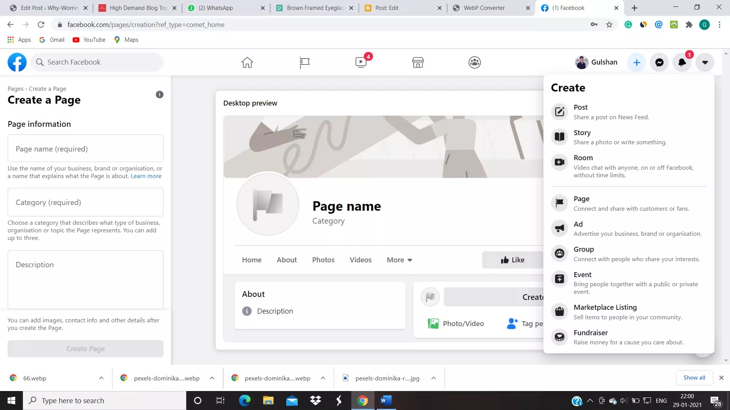This screenshot has width=730, height=410.
Task: Open the Apps bookmark shortcut
Action: tap(19, 40)
